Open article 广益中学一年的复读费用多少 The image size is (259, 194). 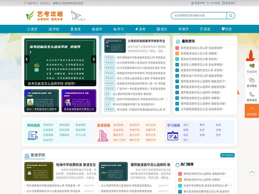coord(141,89)
